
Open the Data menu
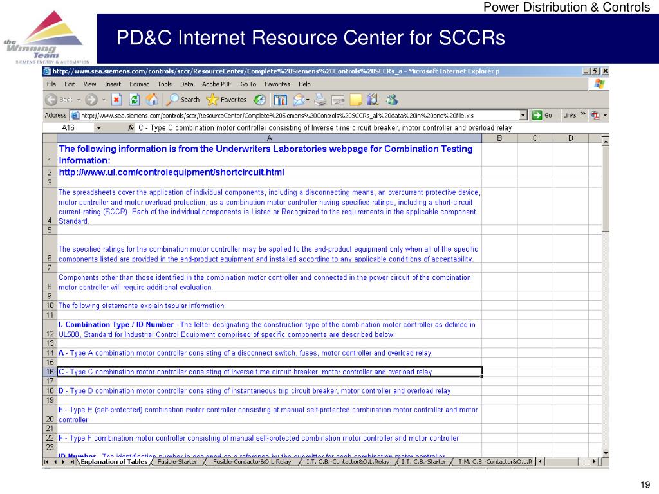click(187, 84)
